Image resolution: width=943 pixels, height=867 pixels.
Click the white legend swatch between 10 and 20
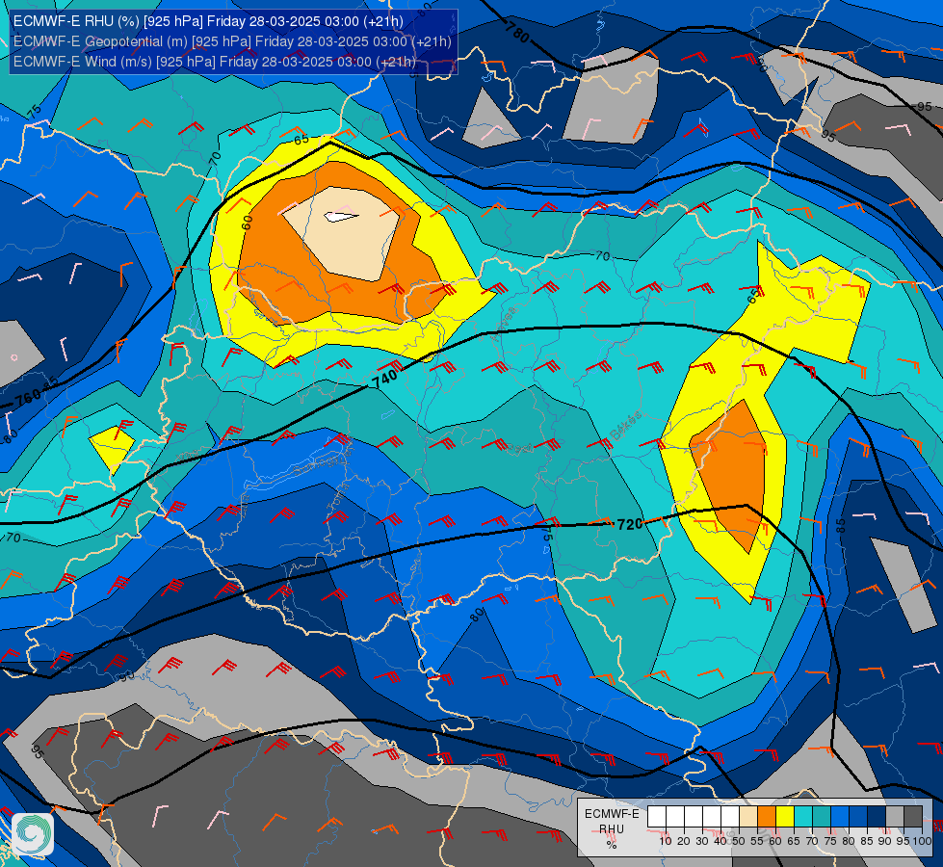point(675,817)
